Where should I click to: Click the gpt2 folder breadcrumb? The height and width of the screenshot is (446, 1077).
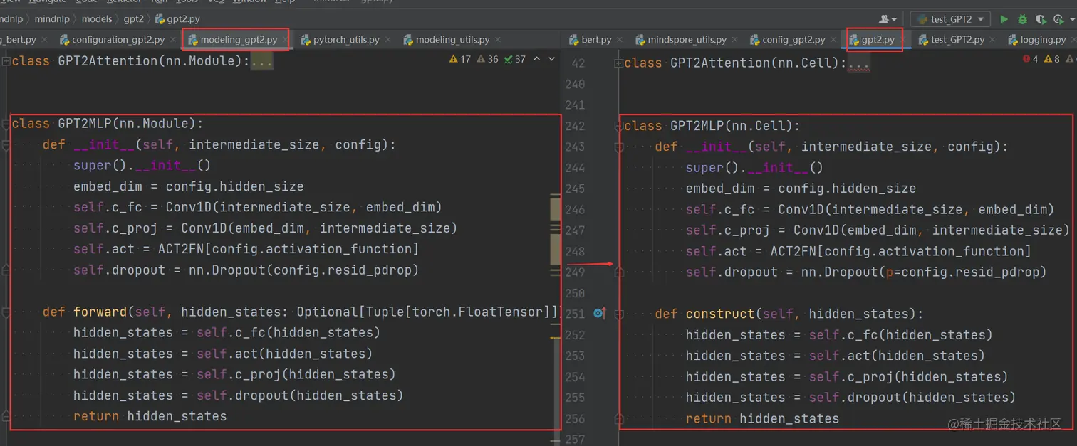coord(133,18)
